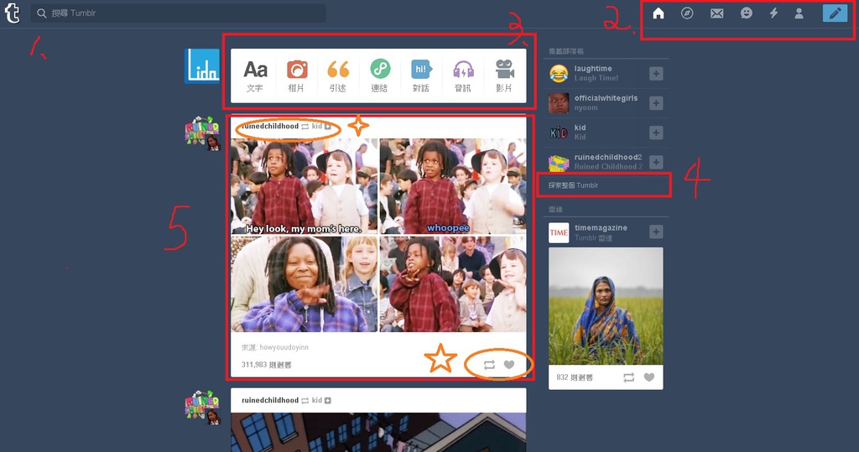
Task: Open the recommended blog laughtime
Action: (593, 69)
